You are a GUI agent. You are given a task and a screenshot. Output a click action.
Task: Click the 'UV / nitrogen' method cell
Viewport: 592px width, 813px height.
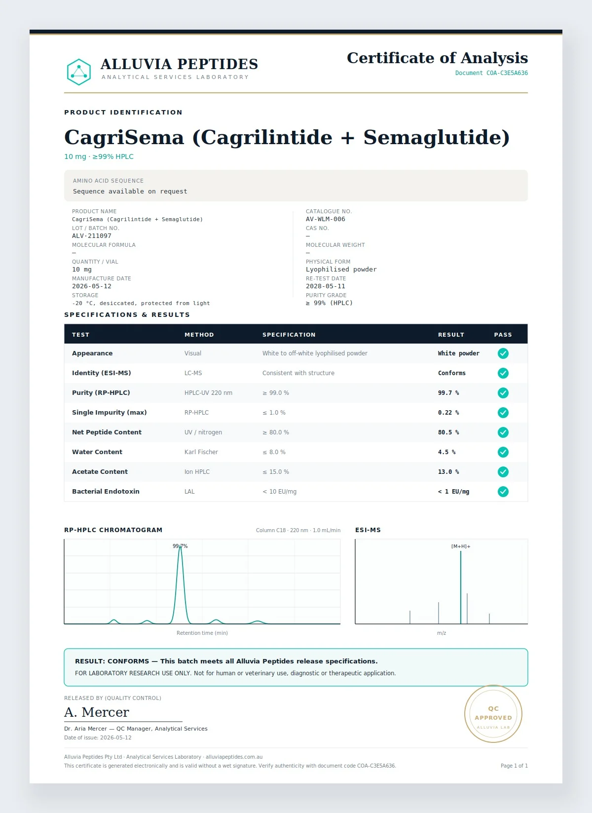[x=203, y=432]
